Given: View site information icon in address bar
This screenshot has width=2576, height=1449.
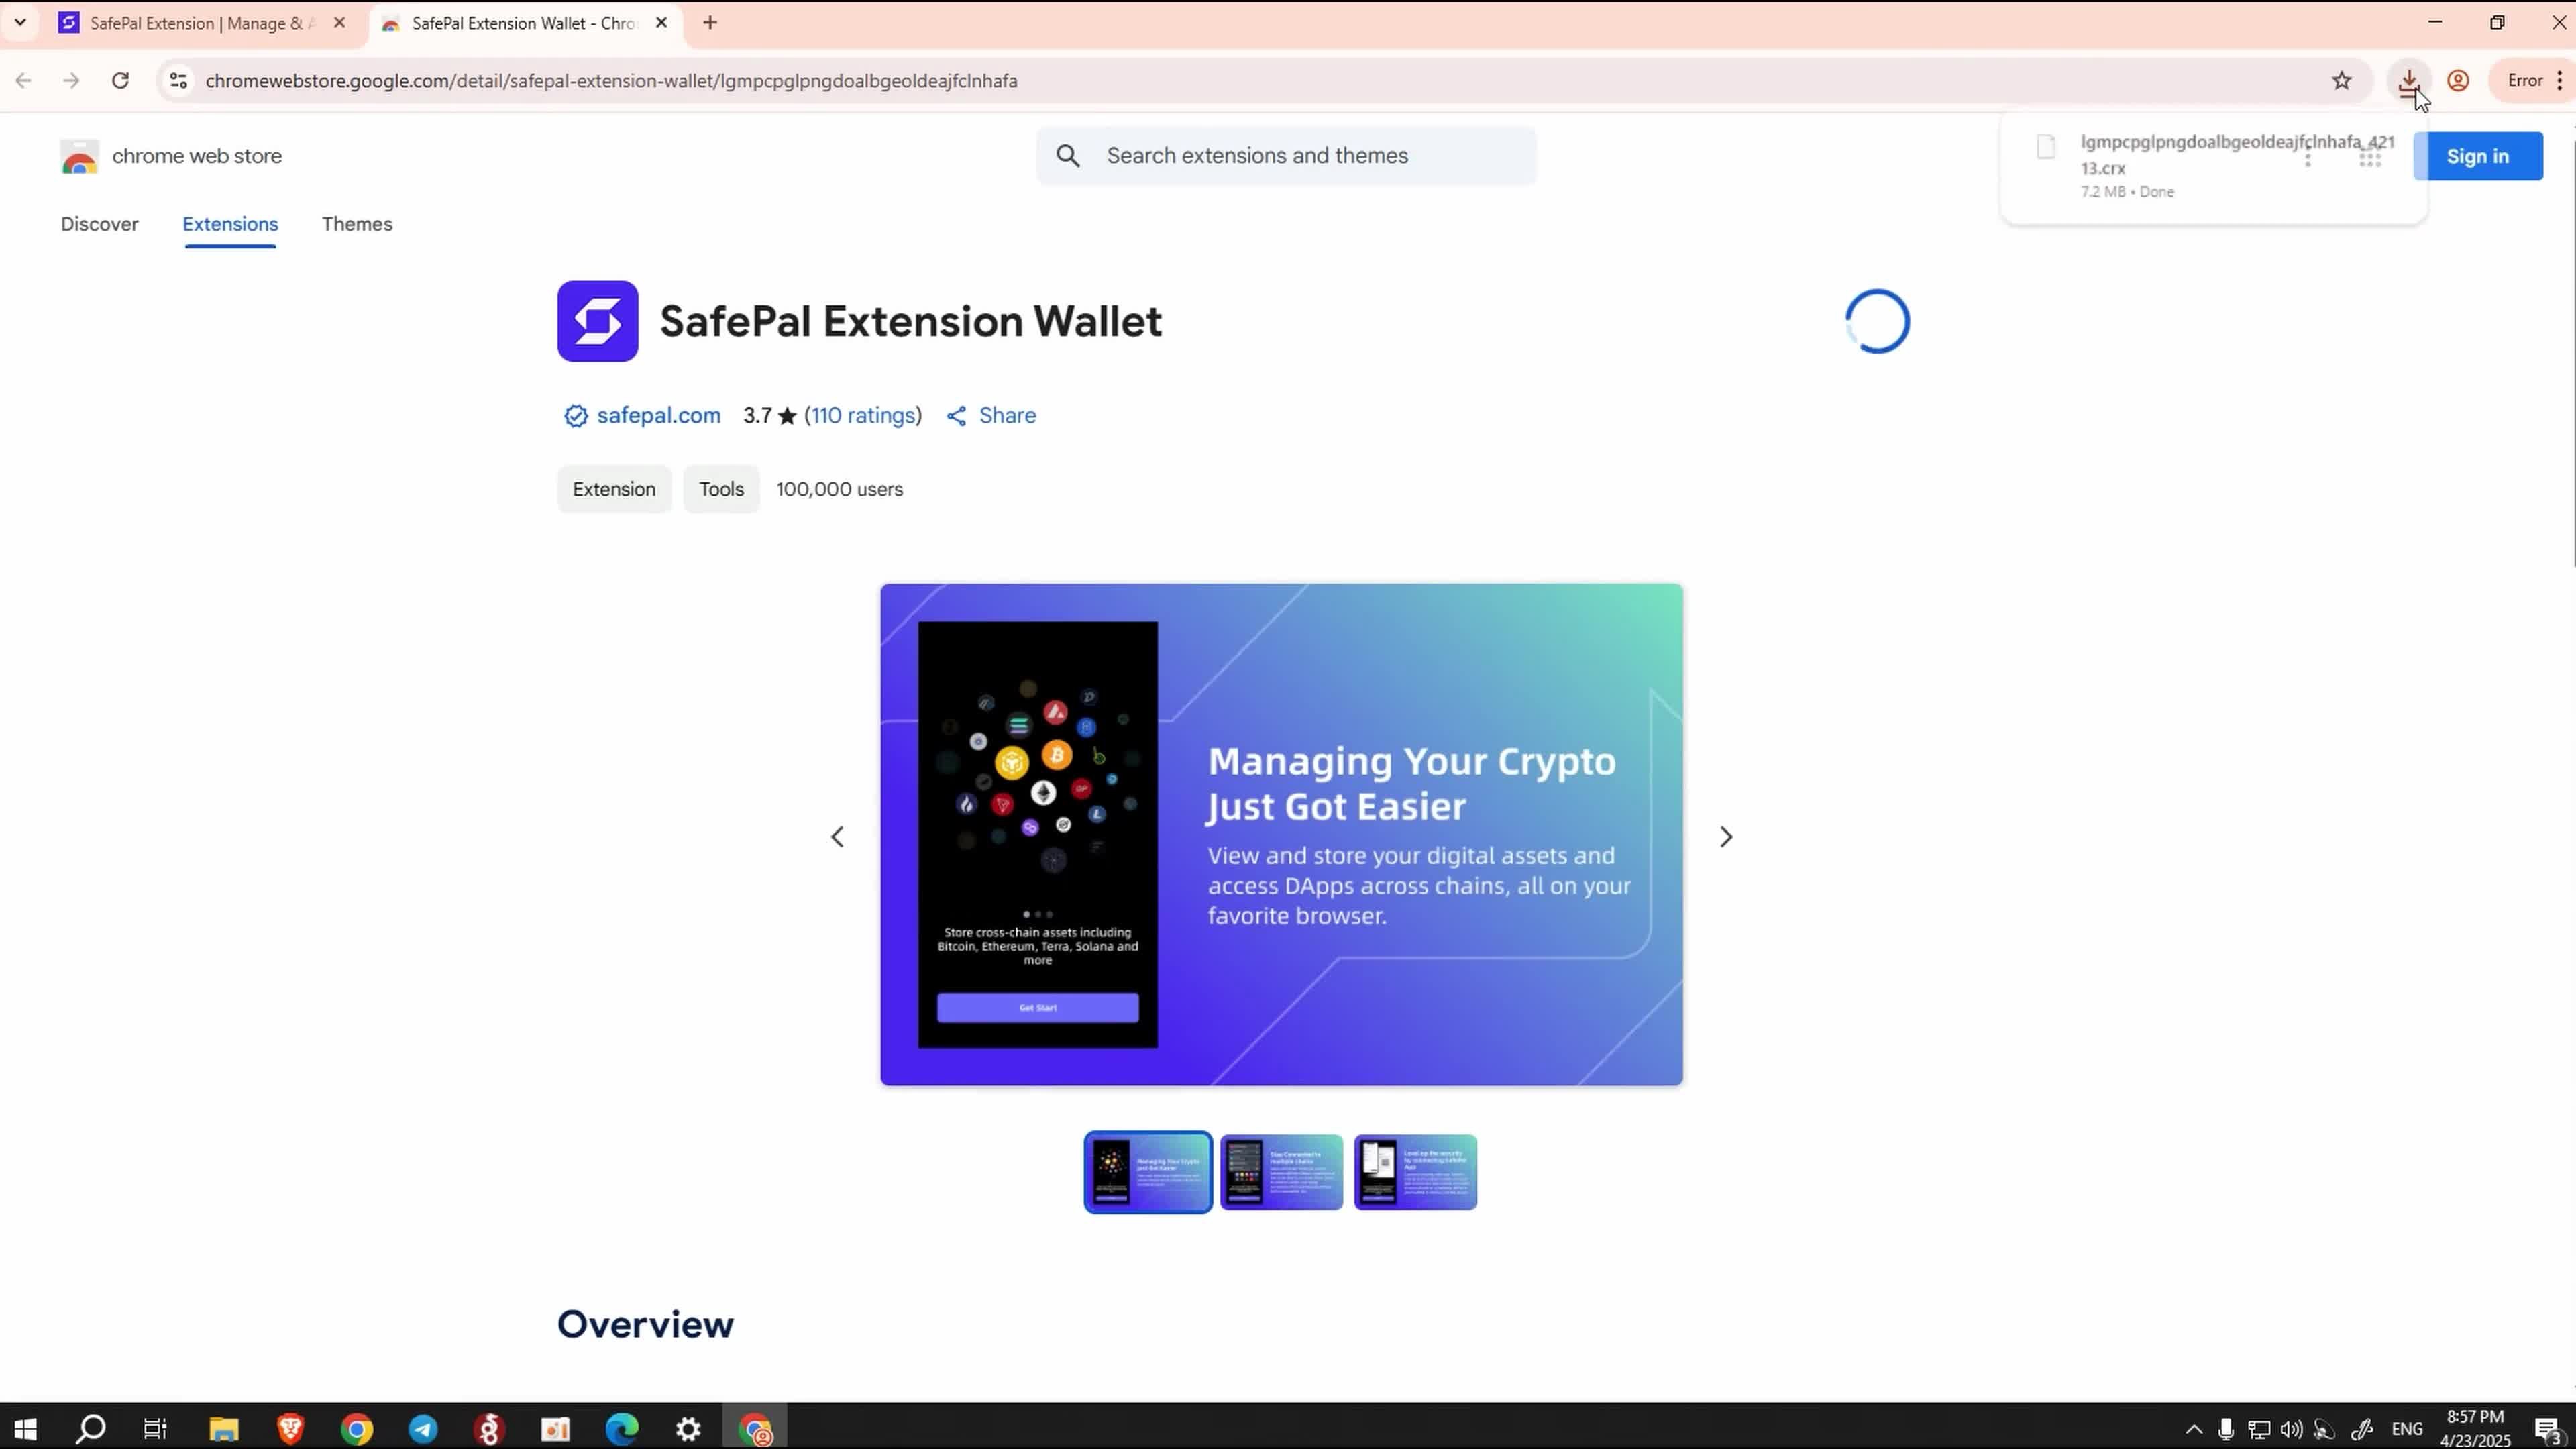Looking at the screenshot, I should [x=178, y=81].
